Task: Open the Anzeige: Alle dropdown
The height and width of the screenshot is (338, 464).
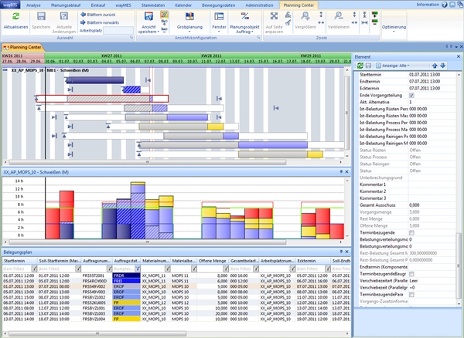Action: [x=393, y=66]
